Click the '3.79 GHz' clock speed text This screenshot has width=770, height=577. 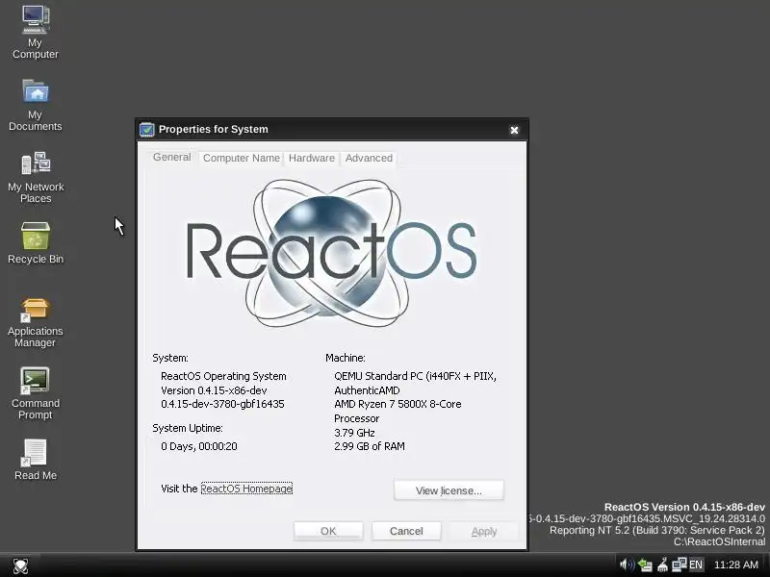point(354,433)
